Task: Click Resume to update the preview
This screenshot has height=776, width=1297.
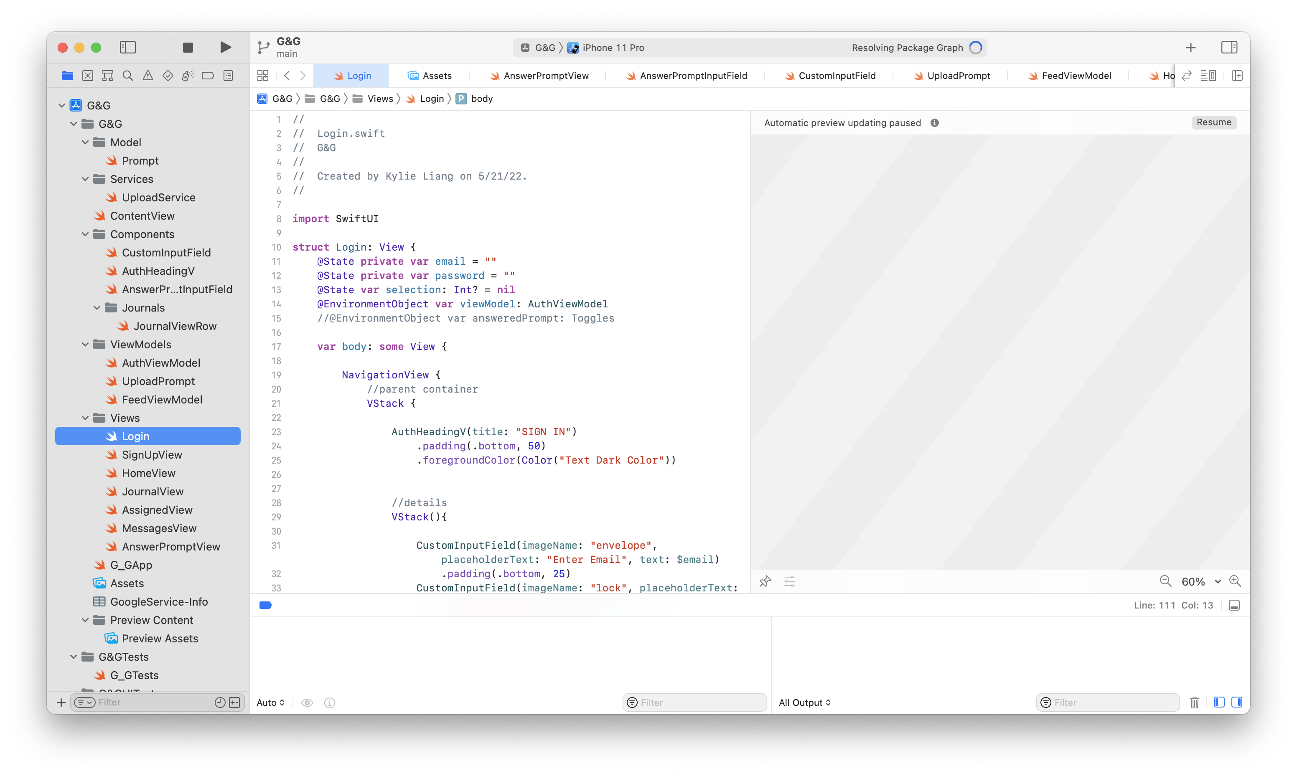Action: click(1213, 122)
